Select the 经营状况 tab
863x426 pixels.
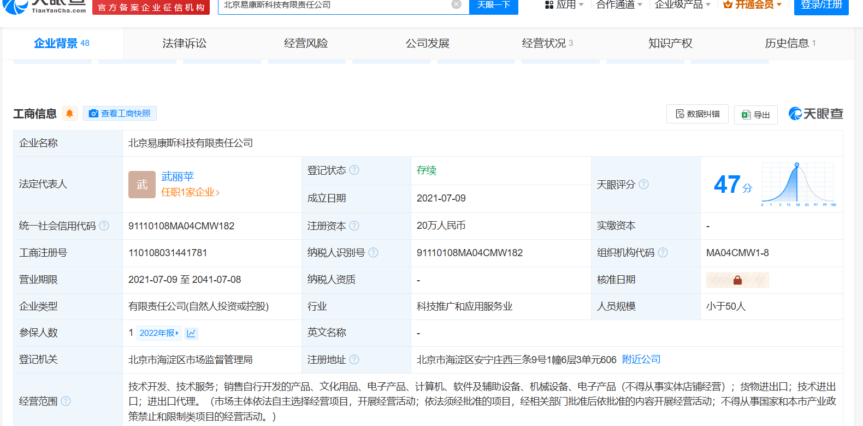547,43
